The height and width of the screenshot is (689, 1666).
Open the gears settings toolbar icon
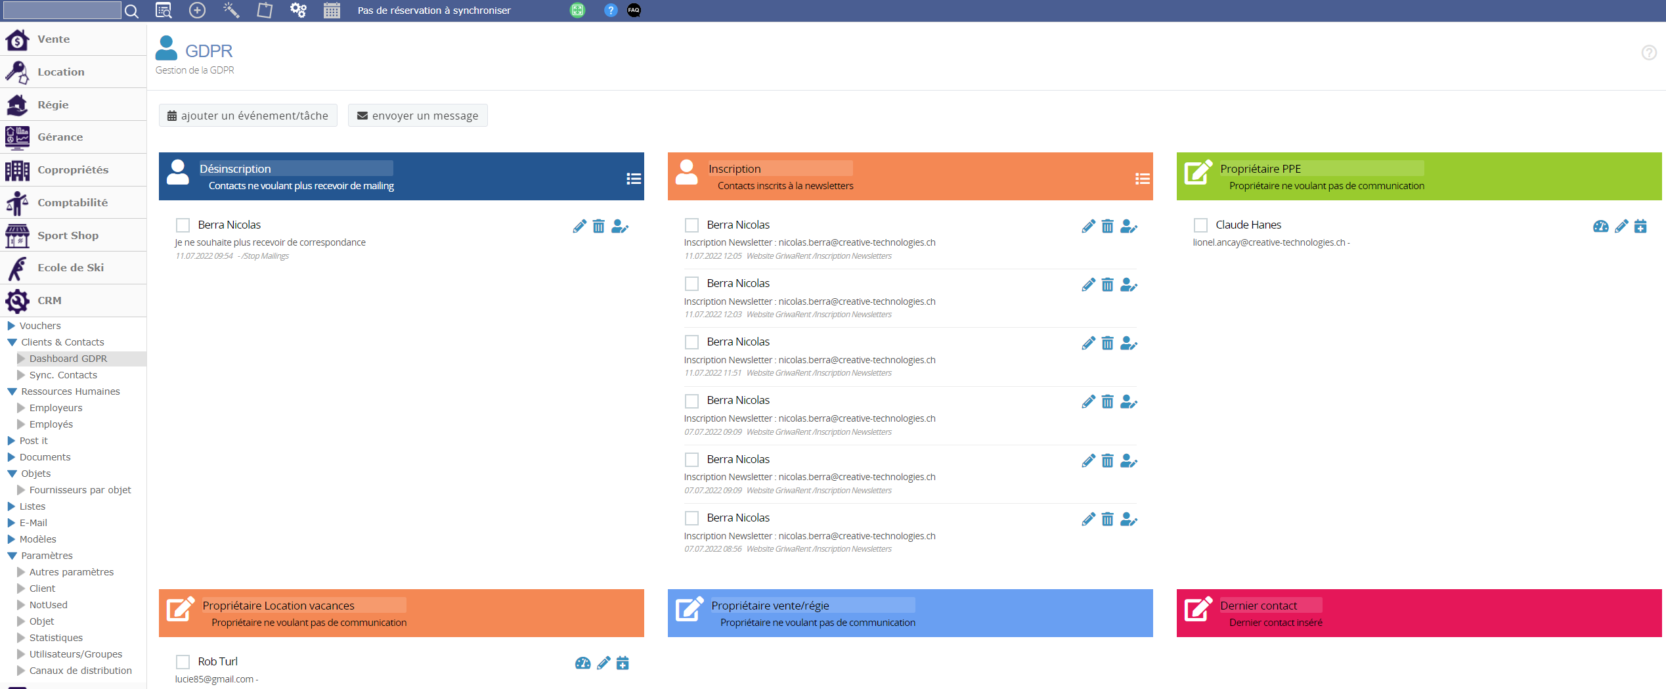coord(298,11)
